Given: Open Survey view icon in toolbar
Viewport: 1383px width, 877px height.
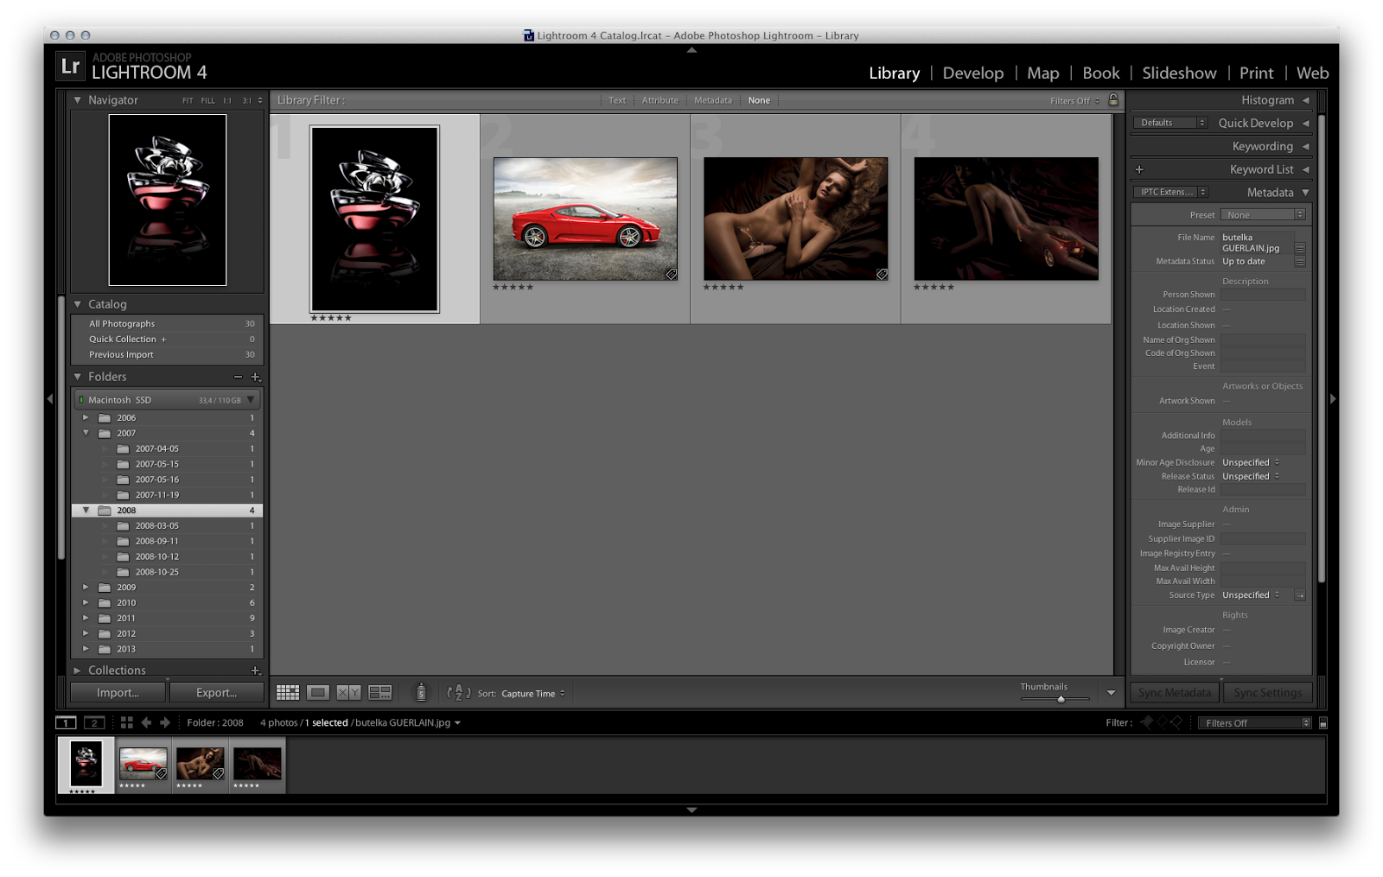Looking at the screenshot, I should [x=379, y=693].
